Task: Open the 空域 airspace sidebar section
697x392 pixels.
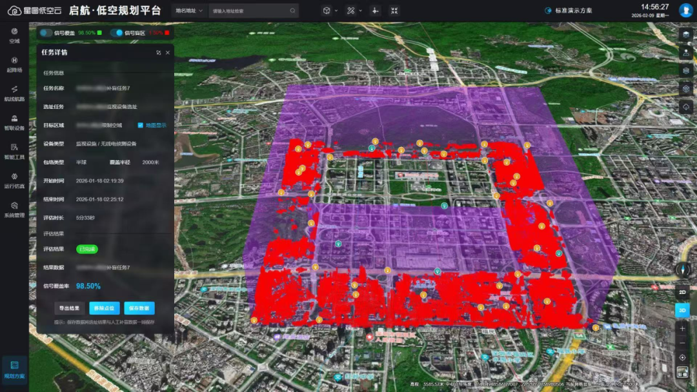Action: (14, 35)
